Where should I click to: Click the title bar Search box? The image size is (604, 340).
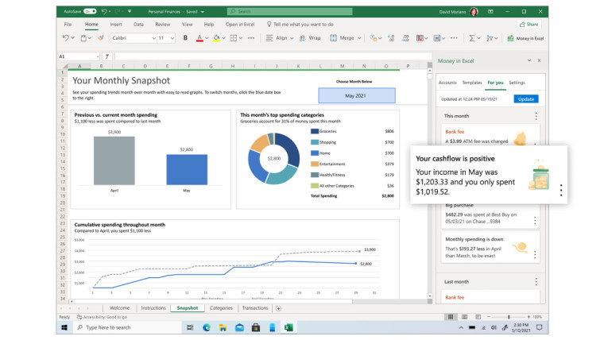coord(289,12)
